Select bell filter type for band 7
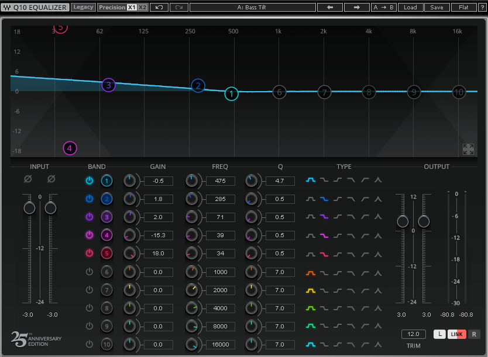 click(311, 290)
